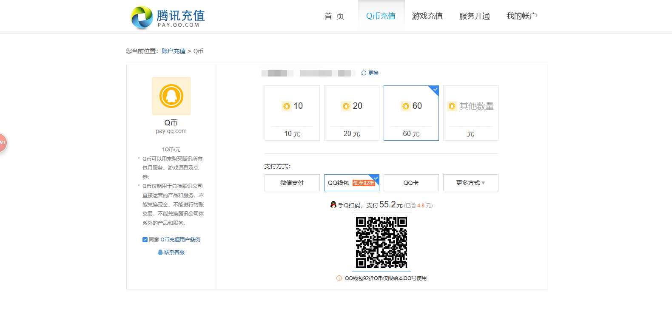Click the 联系客服 link
This screenshot has height=323, width=672.
coord(174,252)
